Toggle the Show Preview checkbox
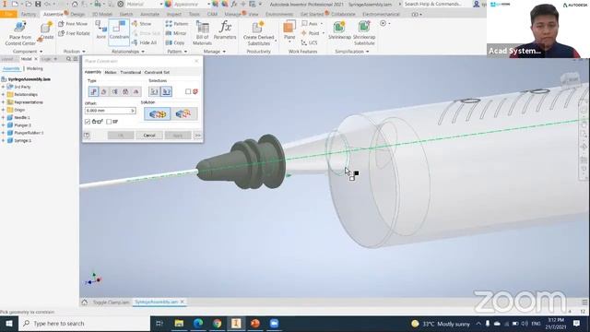 pyautogui.click(x=88, y=122)
